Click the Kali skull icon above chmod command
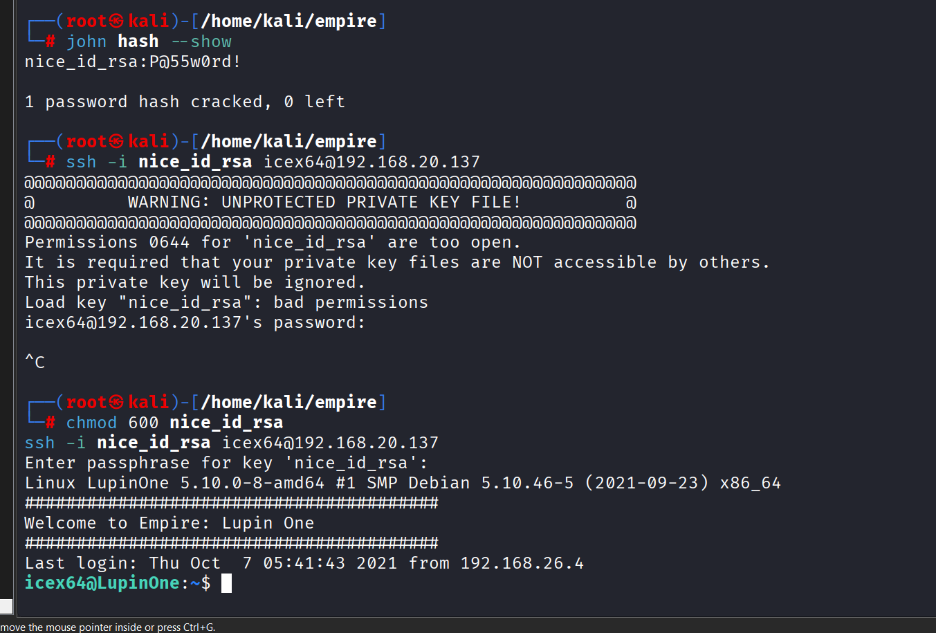The width and height of the screenshot is (936, 633). [116, 403]
